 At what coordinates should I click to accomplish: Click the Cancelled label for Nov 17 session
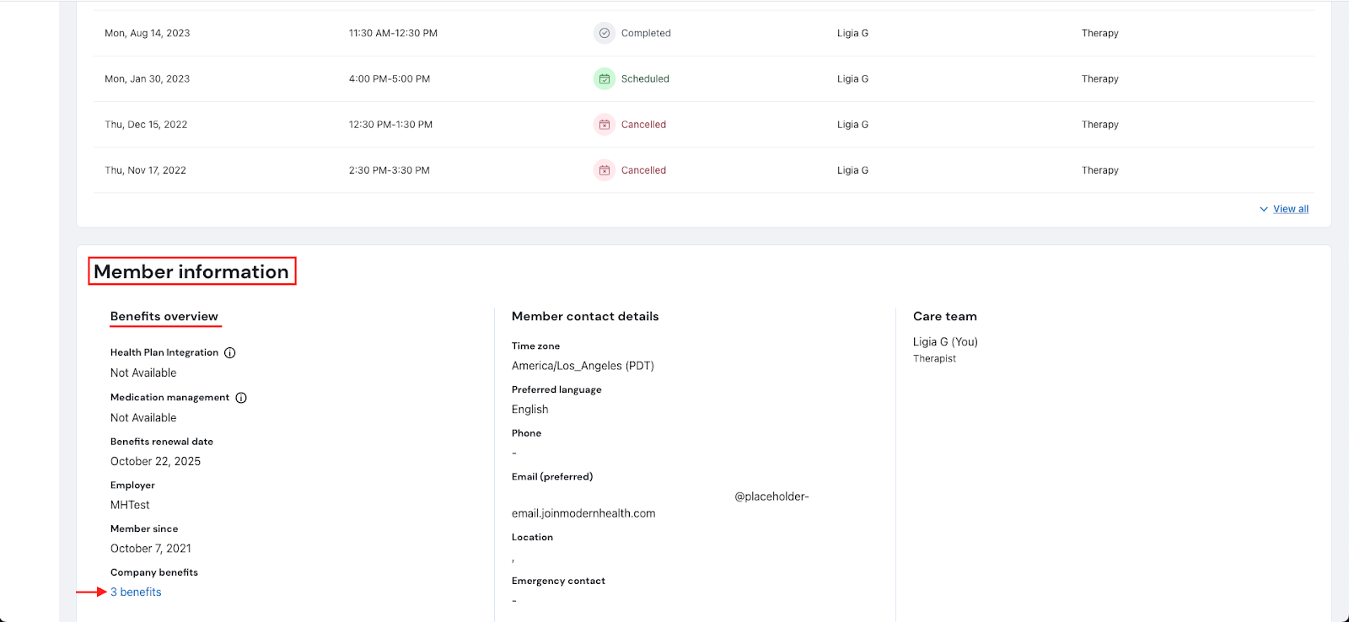click(643, 169)
